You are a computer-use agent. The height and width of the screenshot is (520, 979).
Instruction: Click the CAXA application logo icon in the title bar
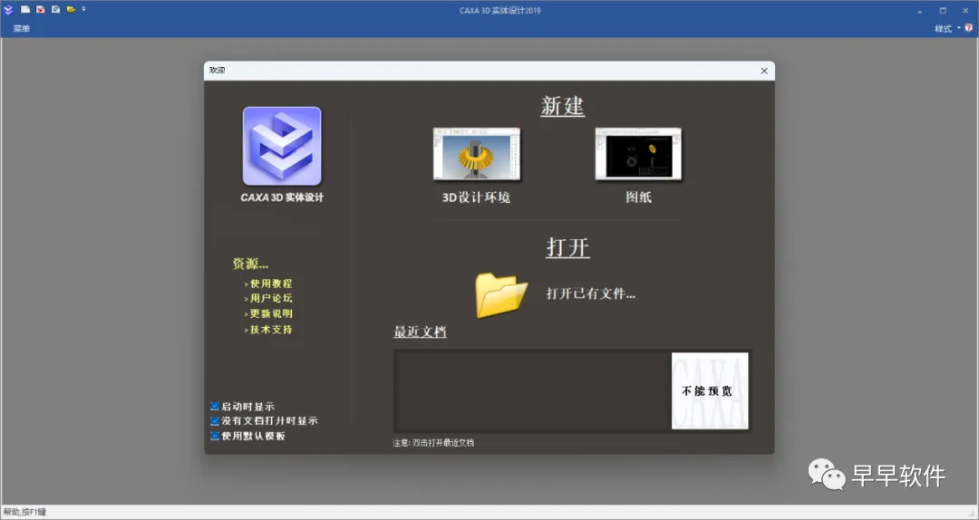click(x=8, y=10)
